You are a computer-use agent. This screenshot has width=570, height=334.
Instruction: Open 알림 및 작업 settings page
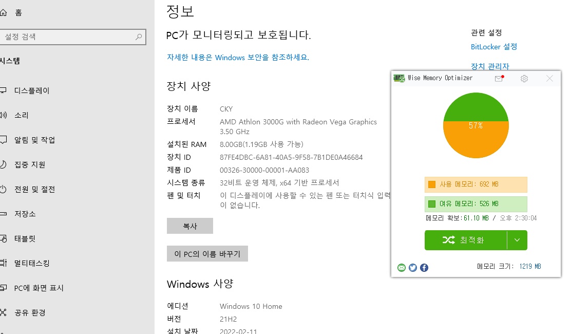click(x=34, y=140)
